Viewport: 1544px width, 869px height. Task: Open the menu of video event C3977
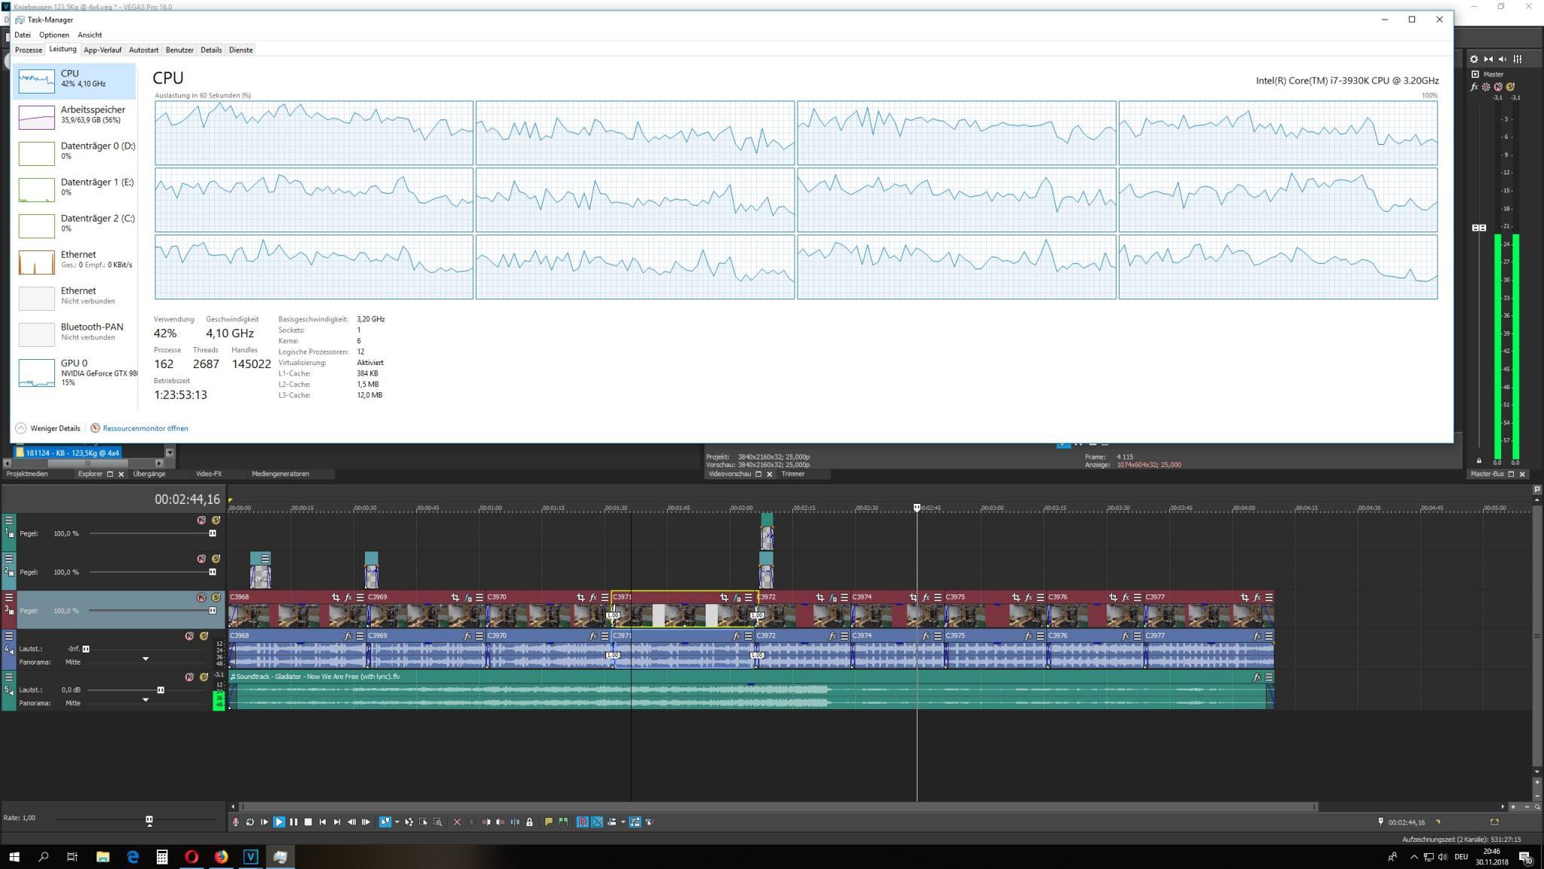[1269, 597]
